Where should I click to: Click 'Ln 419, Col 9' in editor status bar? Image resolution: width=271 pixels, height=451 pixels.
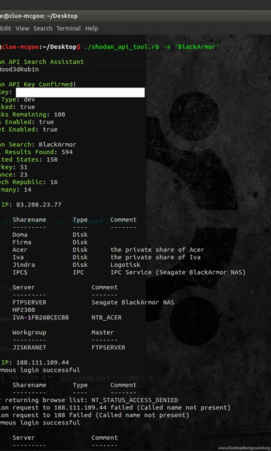(x=92, y=378)
